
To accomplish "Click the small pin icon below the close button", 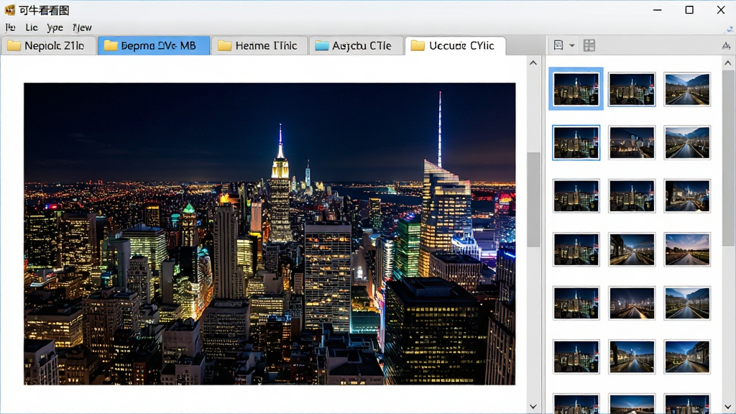I will click(730, 29).
